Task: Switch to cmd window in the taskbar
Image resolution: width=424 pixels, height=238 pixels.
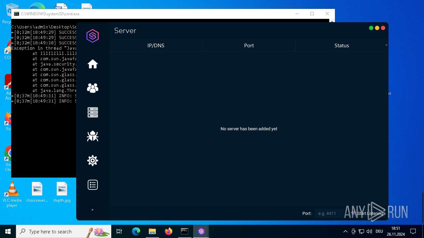Action: pos(185,231)
